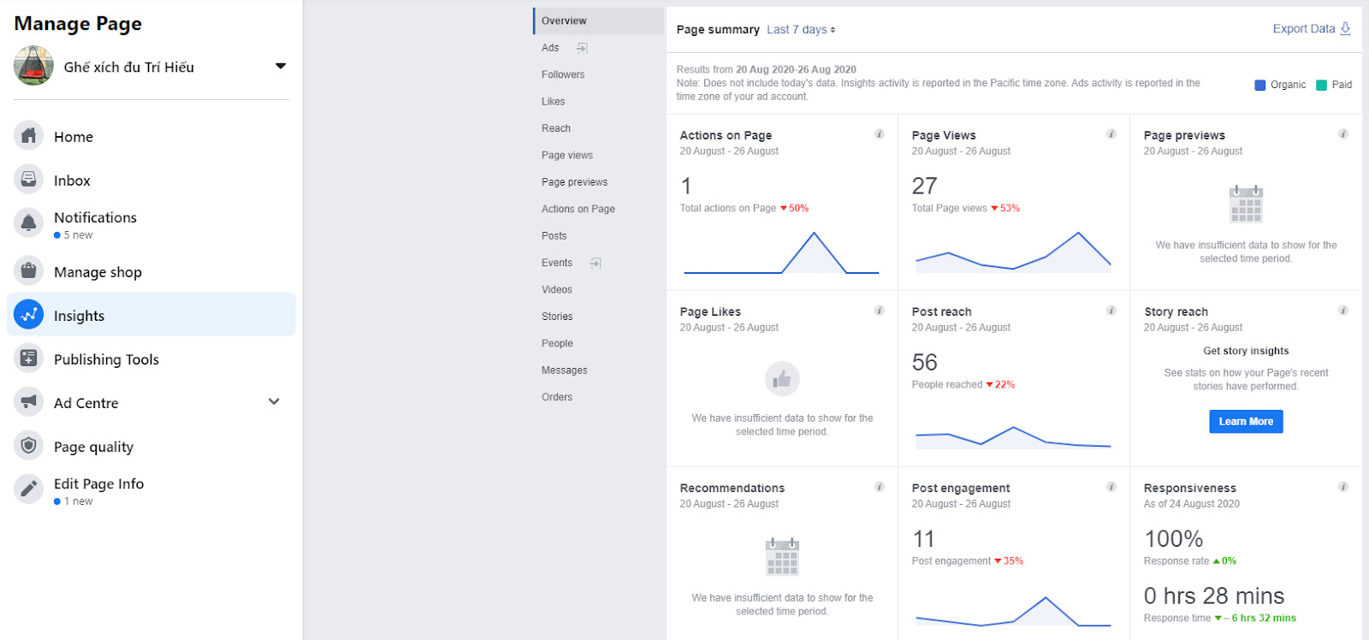
Task: Open the Inbox tray icon
Action: pos(28,179)
